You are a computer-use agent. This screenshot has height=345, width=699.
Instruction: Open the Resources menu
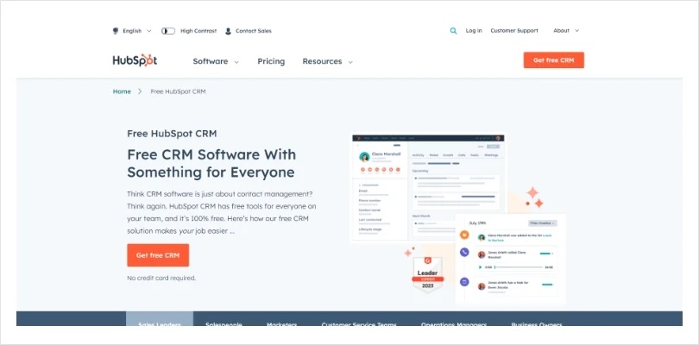click(328, 61)
